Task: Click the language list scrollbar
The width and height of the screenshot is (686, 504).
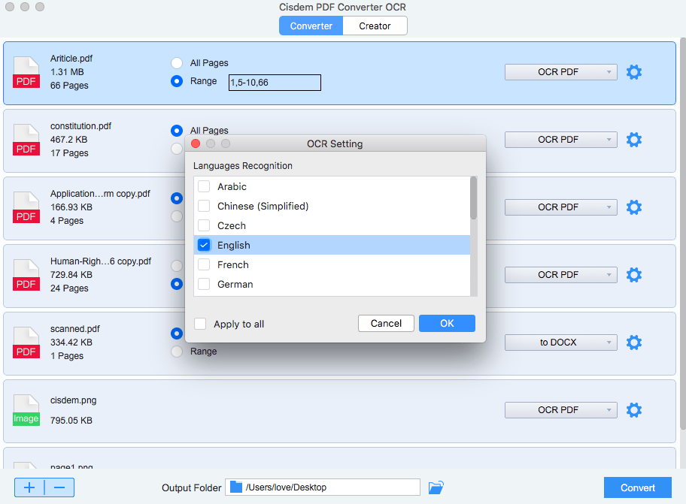Action: coord(473,198)
